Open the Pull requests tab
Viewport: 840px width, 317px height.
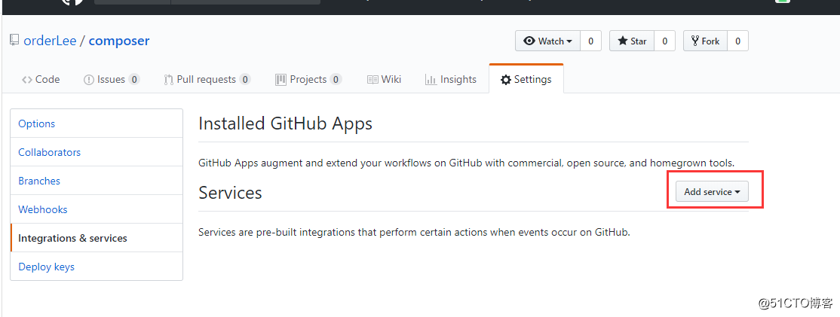click(x=207, y=79)
